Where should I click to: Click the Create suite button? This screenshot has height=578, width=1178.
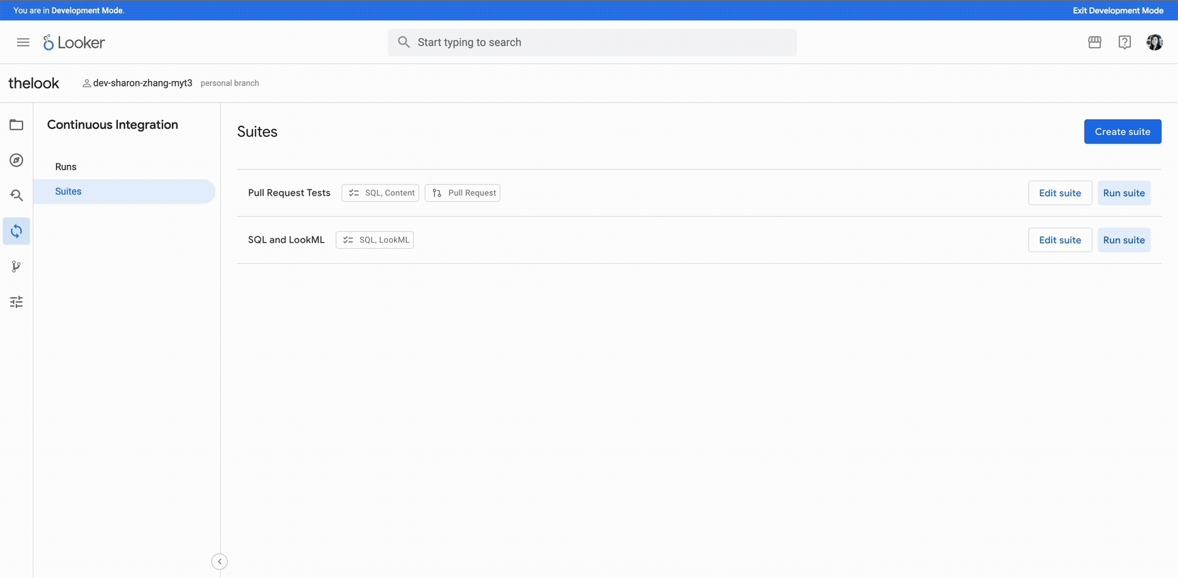click(1122, 132)
